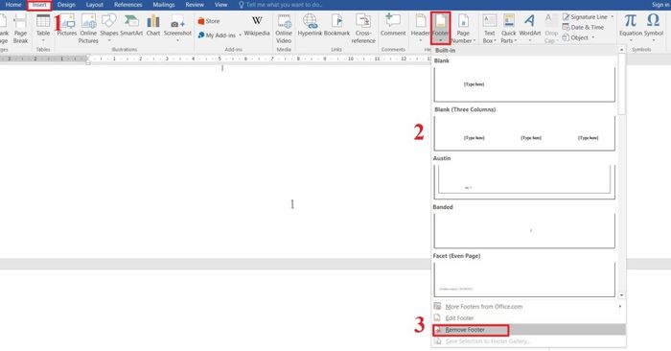Open the Screenshot tool
Image resolution: width=671 pixels, height=351 pixels.
coord(177,28)
